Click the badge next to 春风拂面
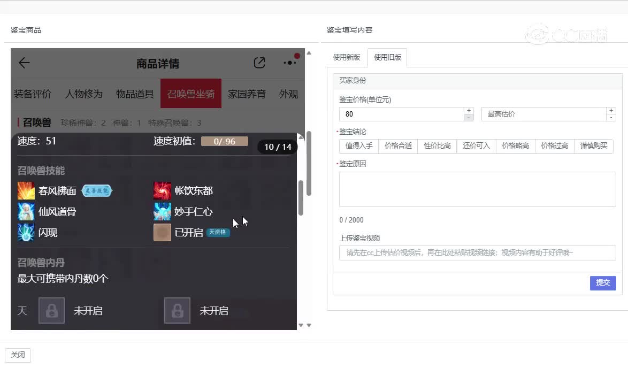The image size is (628, 368). point(97,190)
